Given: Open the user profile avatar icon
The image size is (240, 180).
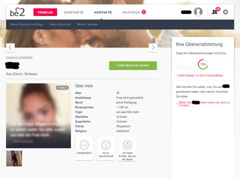Looking at the screenshot, I should click(x=198, y=12).
